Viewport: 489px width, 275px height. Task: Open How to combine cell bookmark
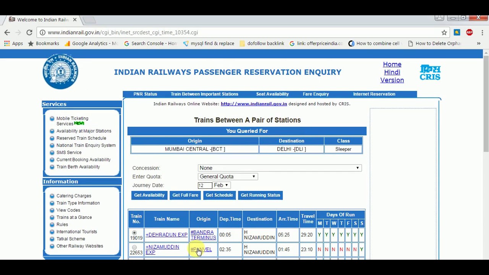tap(374, 44)
